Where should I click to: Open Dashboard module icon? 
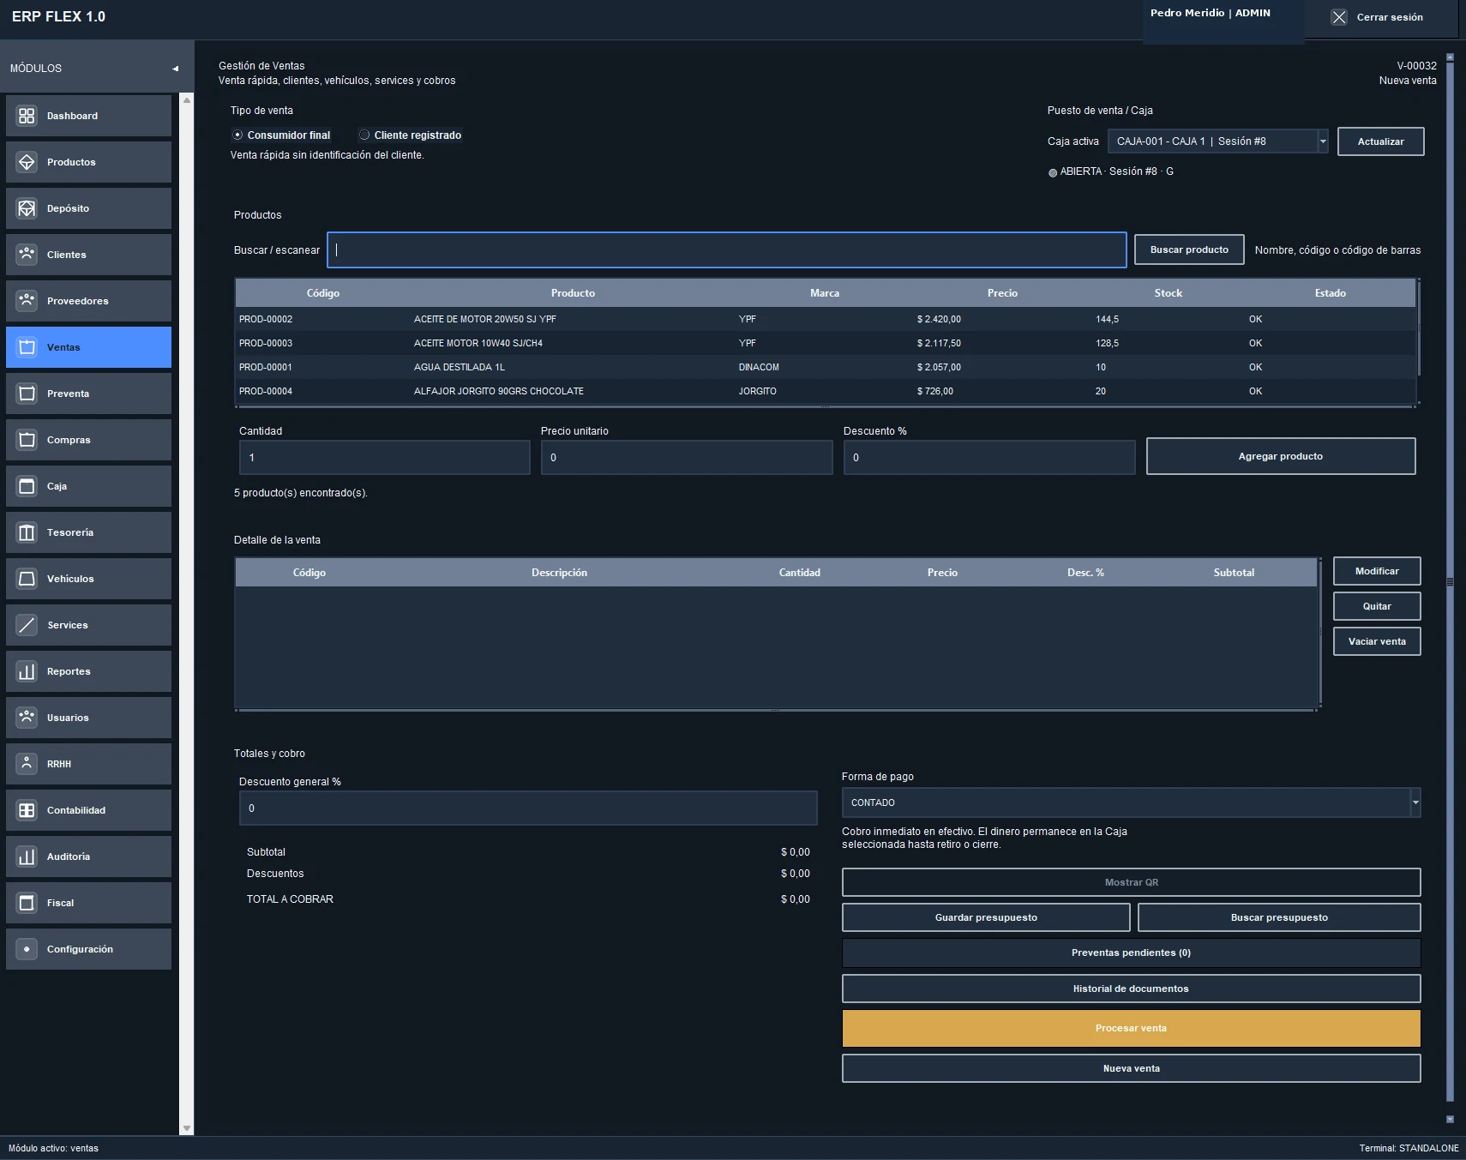27,116
